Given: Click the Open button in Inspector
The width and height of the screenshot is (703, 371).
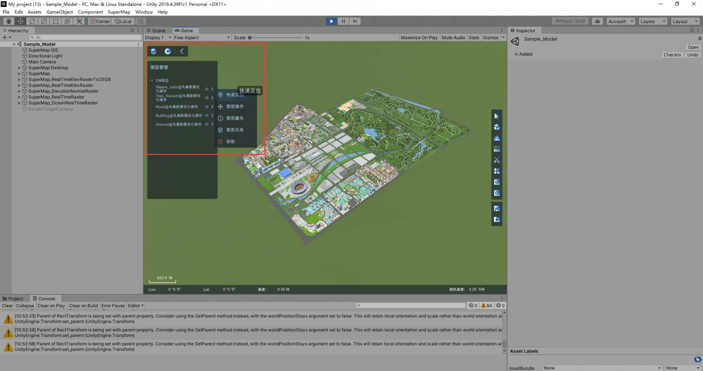Looking at the screenshot, I should 693,47.
